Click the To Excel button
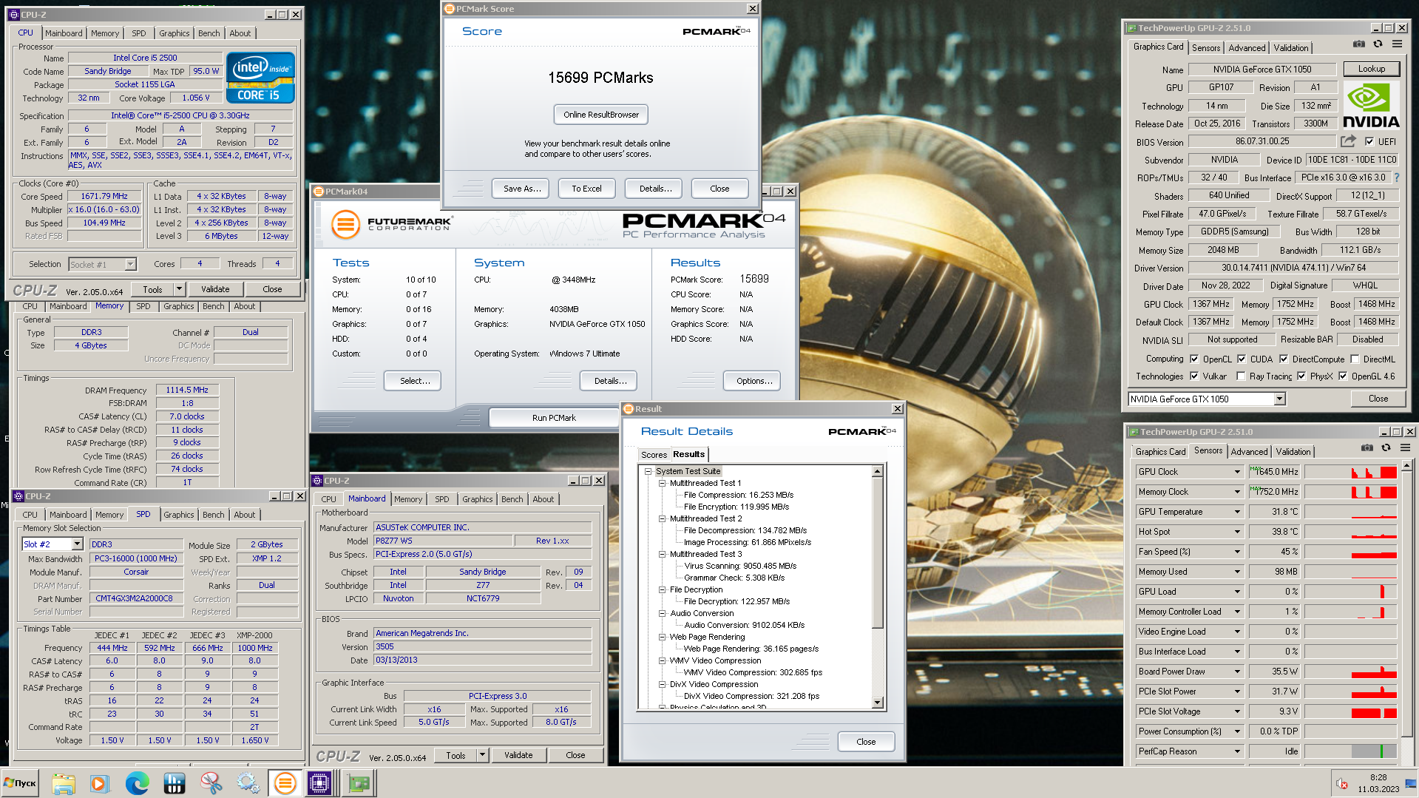 click(x=586, y=189)
